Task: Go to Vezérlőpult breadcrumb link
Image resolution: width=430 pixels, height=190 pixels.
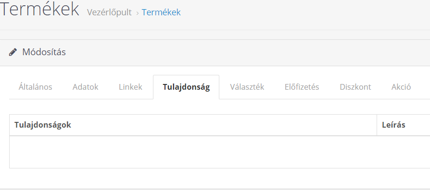Action: point(109,12)
